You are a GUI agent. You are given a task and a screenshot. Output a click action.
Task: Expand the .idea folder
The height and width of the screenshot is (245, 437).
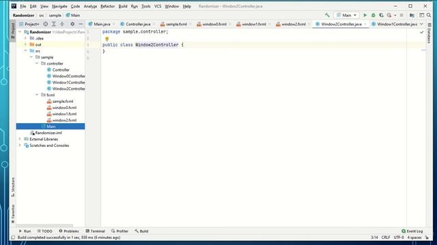point(25,38)
